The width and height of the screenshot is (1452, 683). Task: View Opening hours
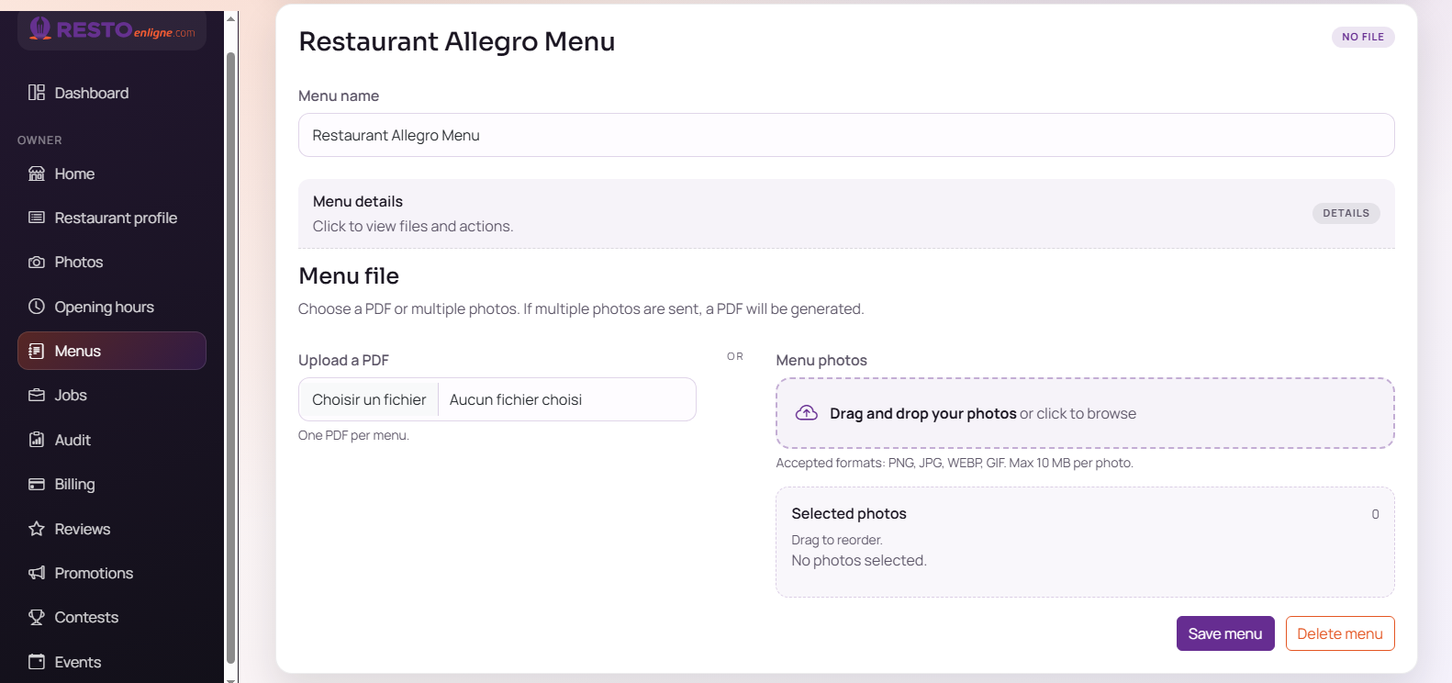point(104,306)
